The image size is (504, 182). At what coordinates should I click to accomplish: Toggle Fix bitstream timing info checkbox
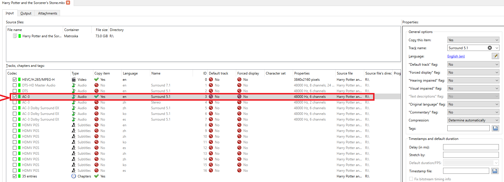click(411, 179)
